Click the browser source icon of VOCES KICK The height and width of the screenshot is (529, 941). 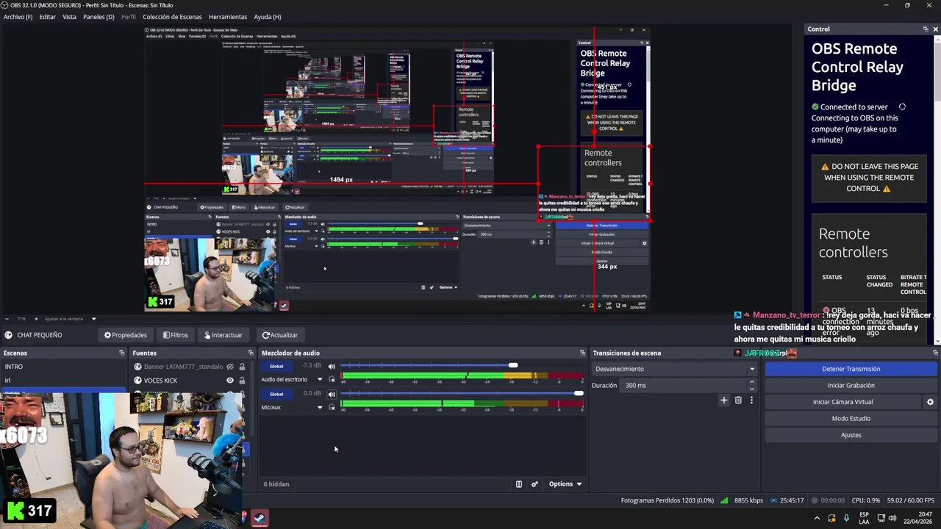(x=137, y=381)
